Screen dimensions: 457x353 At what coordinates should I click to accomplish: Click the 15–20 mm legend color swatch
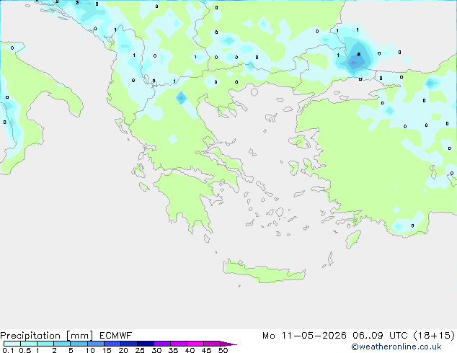[112, 344]
